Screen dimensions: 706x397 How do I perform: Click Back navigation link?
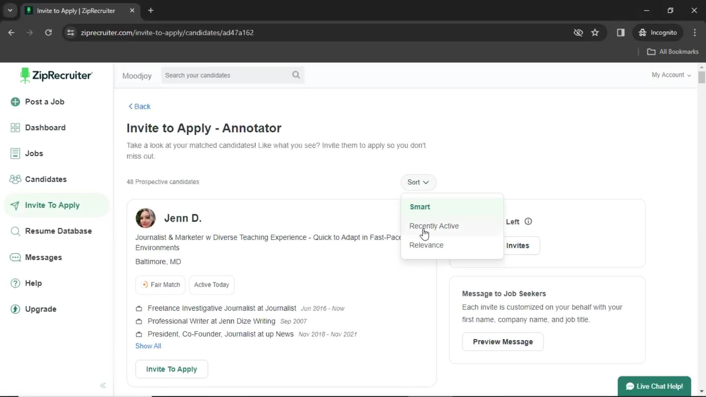click(139, 106)
